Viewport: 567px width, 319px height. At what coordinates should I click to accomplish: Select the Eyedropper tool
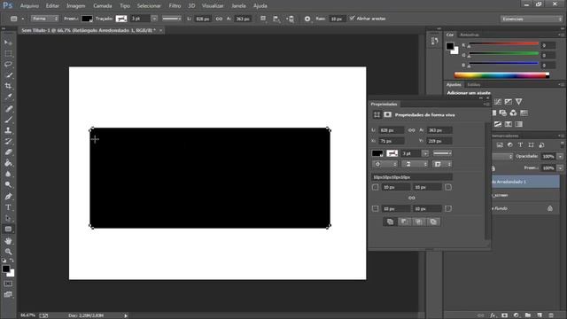[8, 97]
